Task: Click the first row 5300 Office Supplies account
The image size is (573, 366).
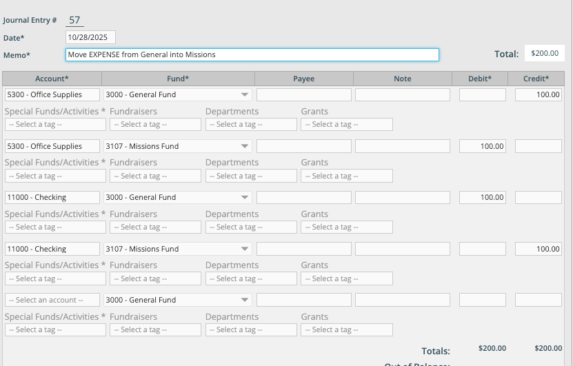Action: click(52, 95)
